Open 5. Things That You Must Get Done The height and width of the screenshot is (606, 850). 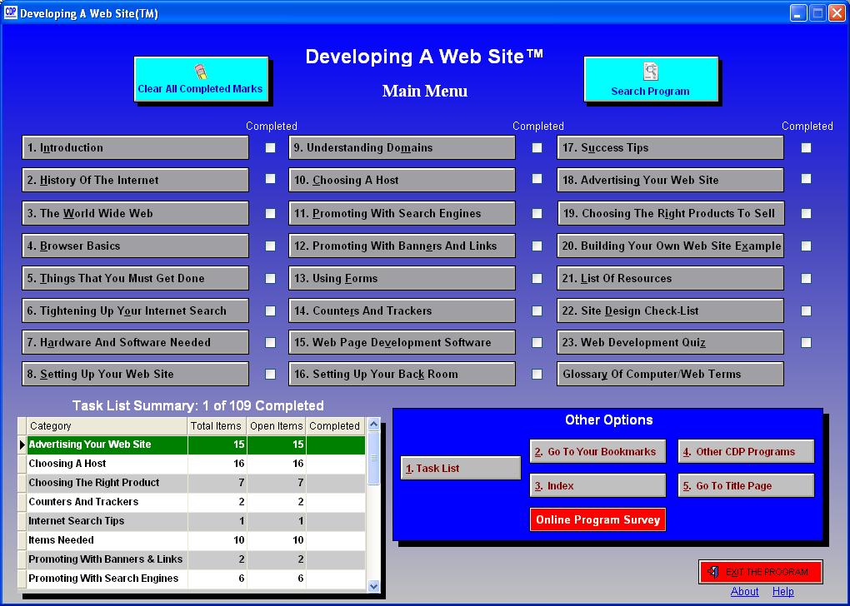tap(136, 278)
